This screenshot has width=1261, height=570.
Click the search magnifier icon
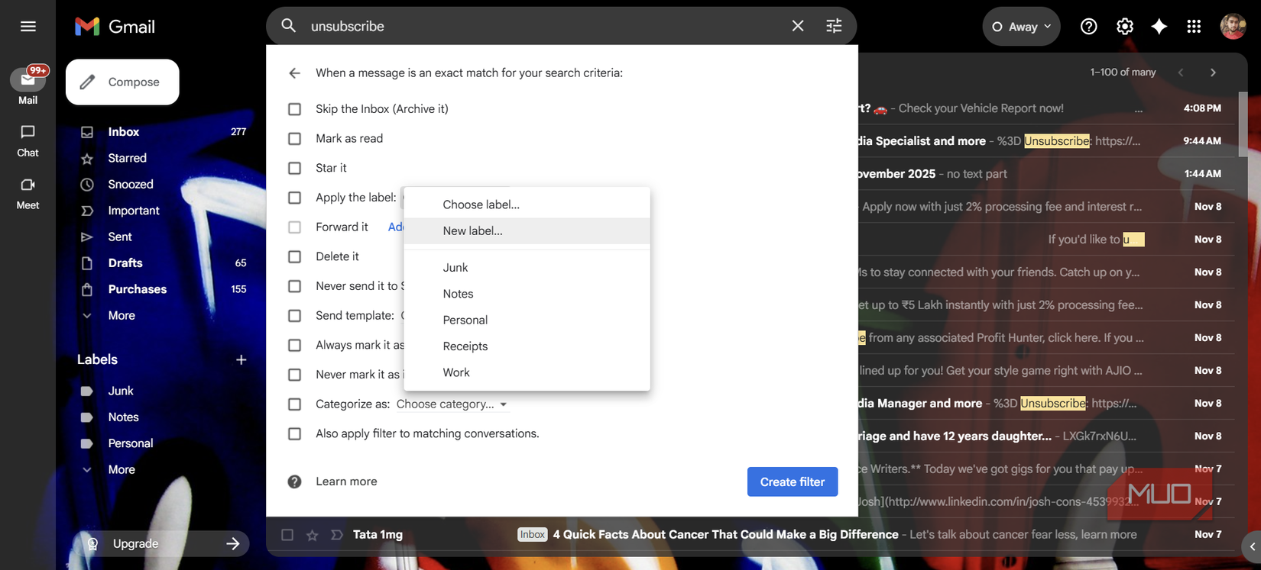(x=288, y=26)
